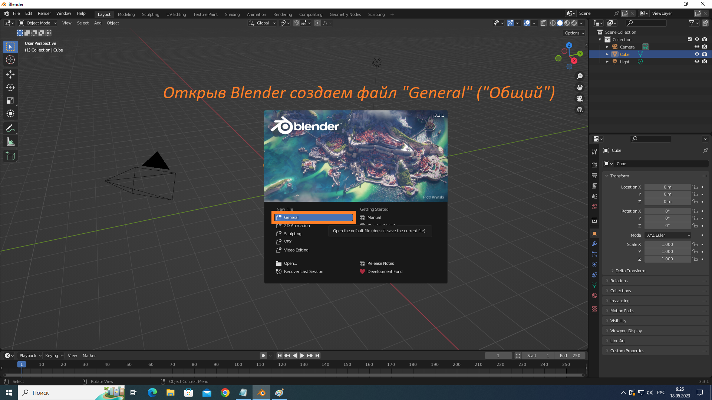Click the zoom viewport magnifier icon

tap(580, 76)
